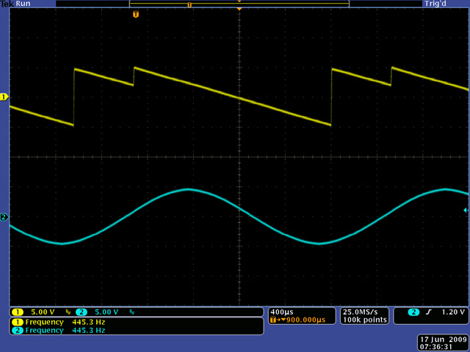Click the date and time display
The height and width of the screenshot is (352, 470).
441,343
